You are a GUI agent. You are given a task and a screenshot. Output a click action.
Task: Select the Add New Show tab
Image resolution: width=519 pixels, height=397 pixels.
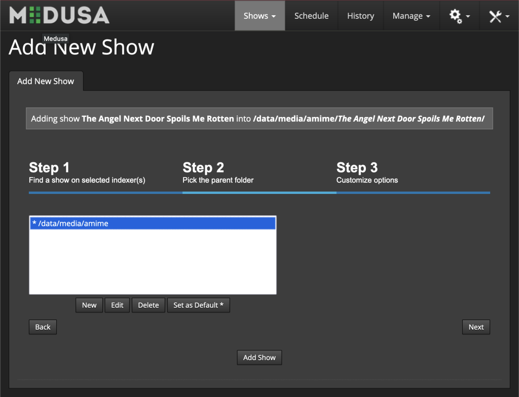click(46, 81)
